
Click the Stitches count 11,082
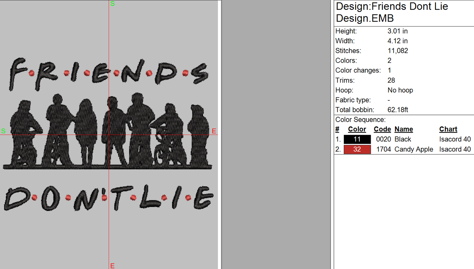point(398,51)
